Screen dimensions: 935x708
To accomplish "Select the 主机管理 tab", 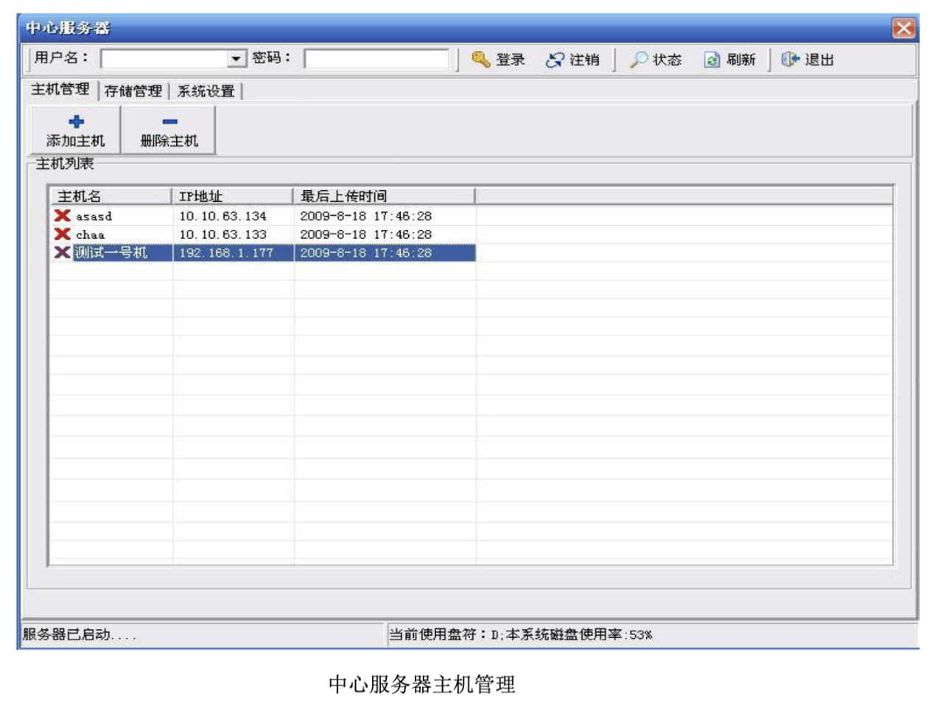I will tap(60, 89).
